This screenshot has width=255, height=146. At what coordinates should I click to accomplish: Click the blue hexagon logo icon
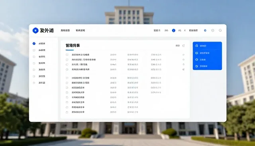tap(35, 31)
